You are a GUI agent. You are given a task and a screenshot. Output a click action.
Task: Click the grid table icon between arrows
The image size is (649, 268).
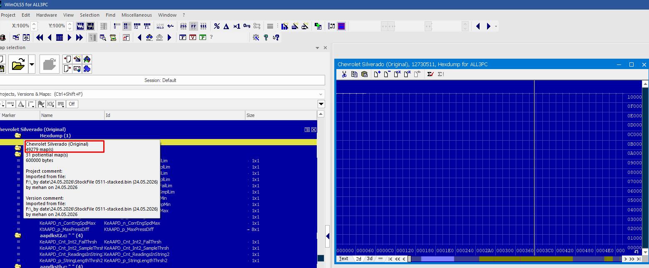(60, 37)
